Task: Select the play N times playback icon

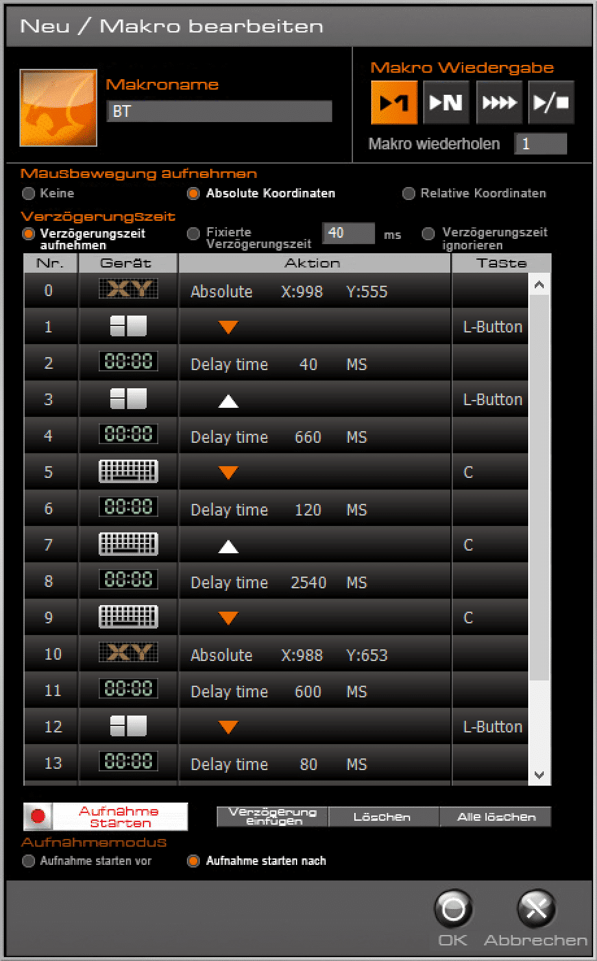Action: pos(446,103)
